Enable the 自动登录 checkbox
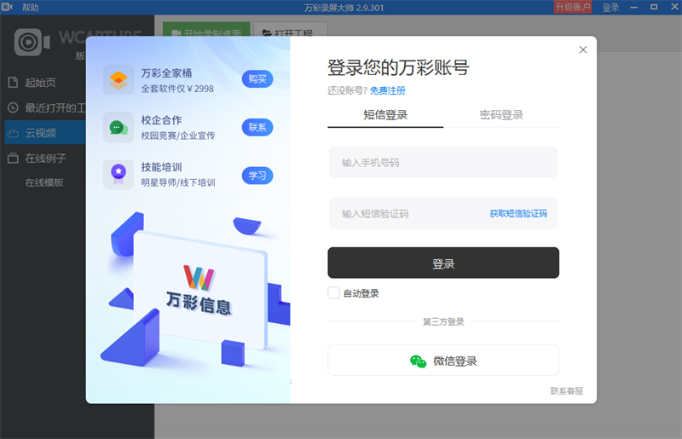 point(333,293)
